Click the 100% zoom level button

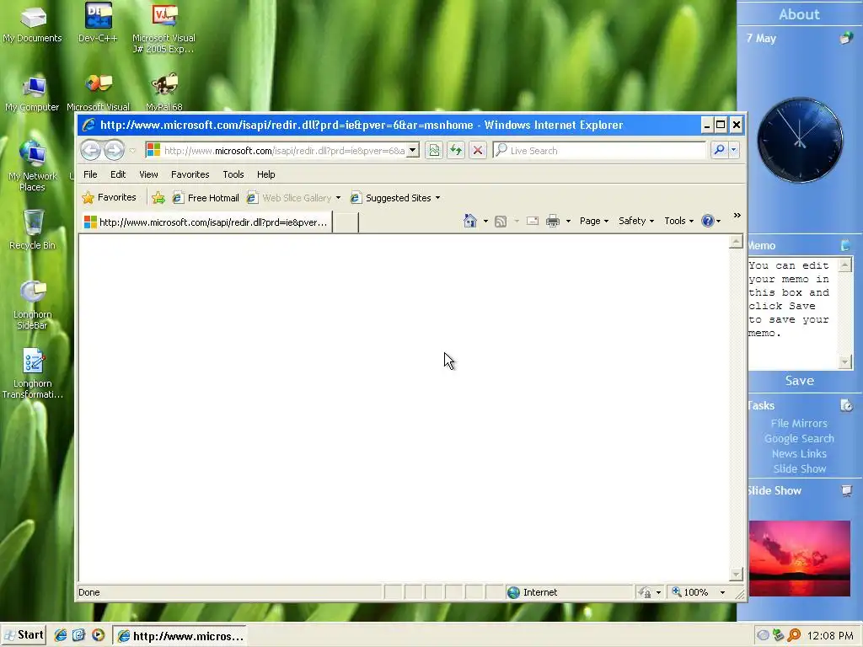tap(690, 592)
